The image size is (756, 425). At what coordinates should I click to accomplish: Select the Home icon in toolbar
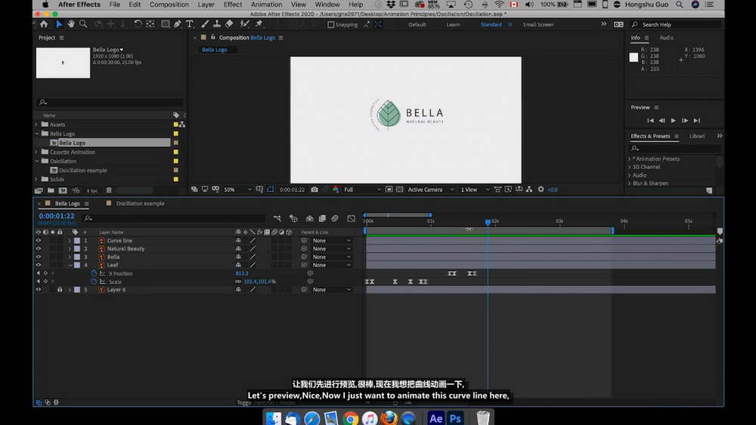[x=44, y=24]
